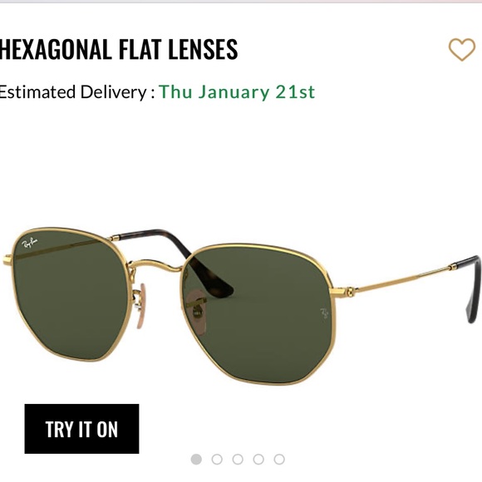Select the first carousel dot
The image size is (482, 482).
point(196,460)
